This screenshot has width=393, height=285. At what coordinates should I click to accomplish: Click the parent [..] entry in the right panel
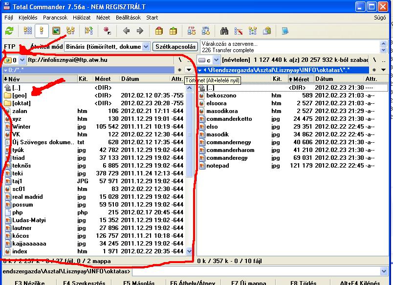click(210, 88)
